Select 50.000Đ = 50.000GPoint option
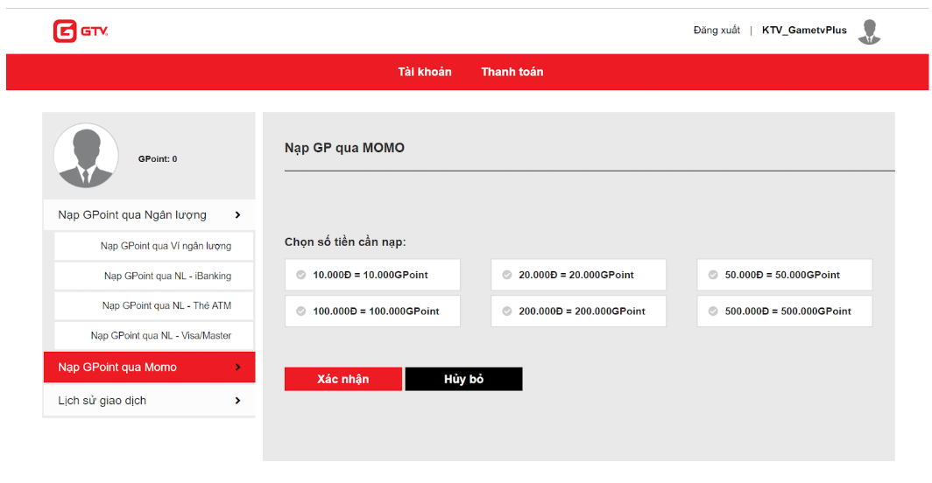The width and height of the screenshot is (932, 483). (785, 275)
